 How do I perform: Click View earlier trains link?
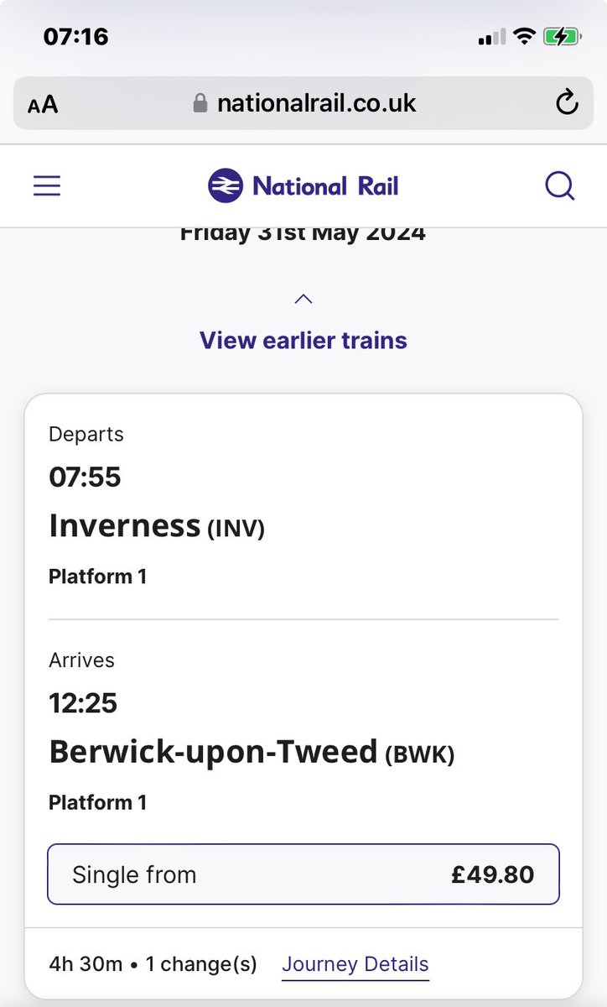pyautogui.click(x=303, y=341)
